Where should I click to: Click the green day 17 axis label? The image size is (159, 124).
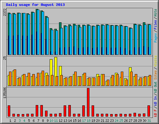(x=84, y=121)
